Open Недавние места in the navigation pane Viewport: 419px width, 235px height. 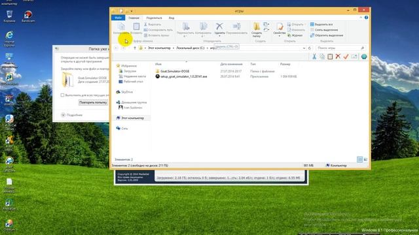point(132,76)
